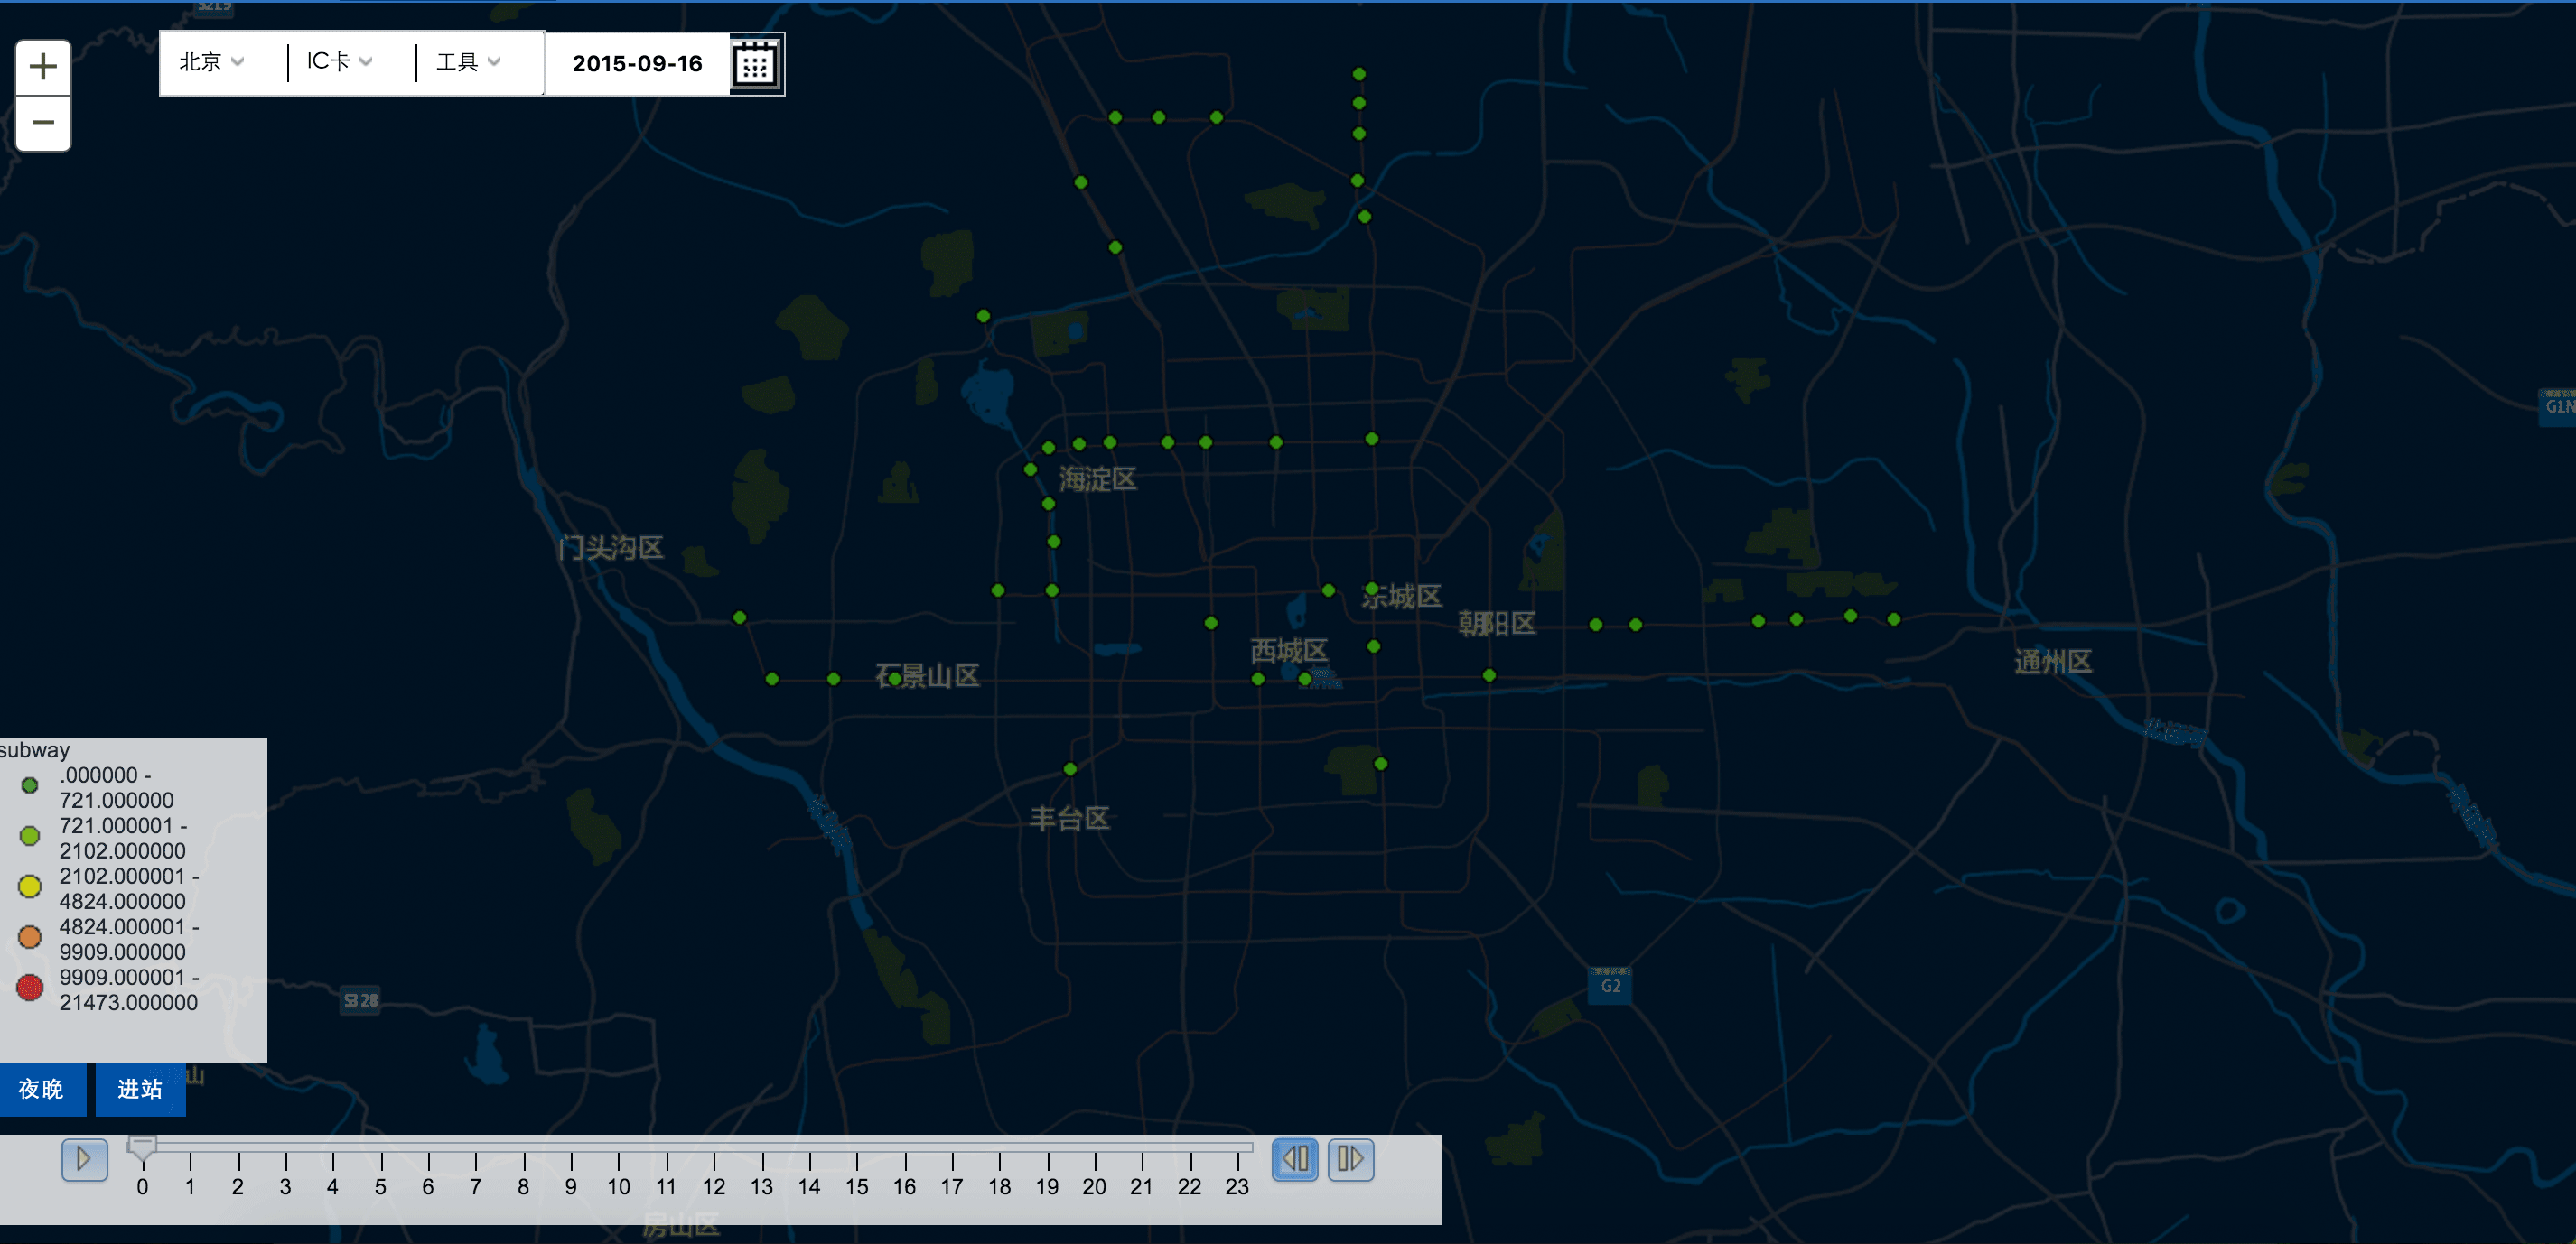The height and width of the screenshot is (1244, 2576).
Task: Step the timeline forward one hour
Action: pos(1350,1159)
